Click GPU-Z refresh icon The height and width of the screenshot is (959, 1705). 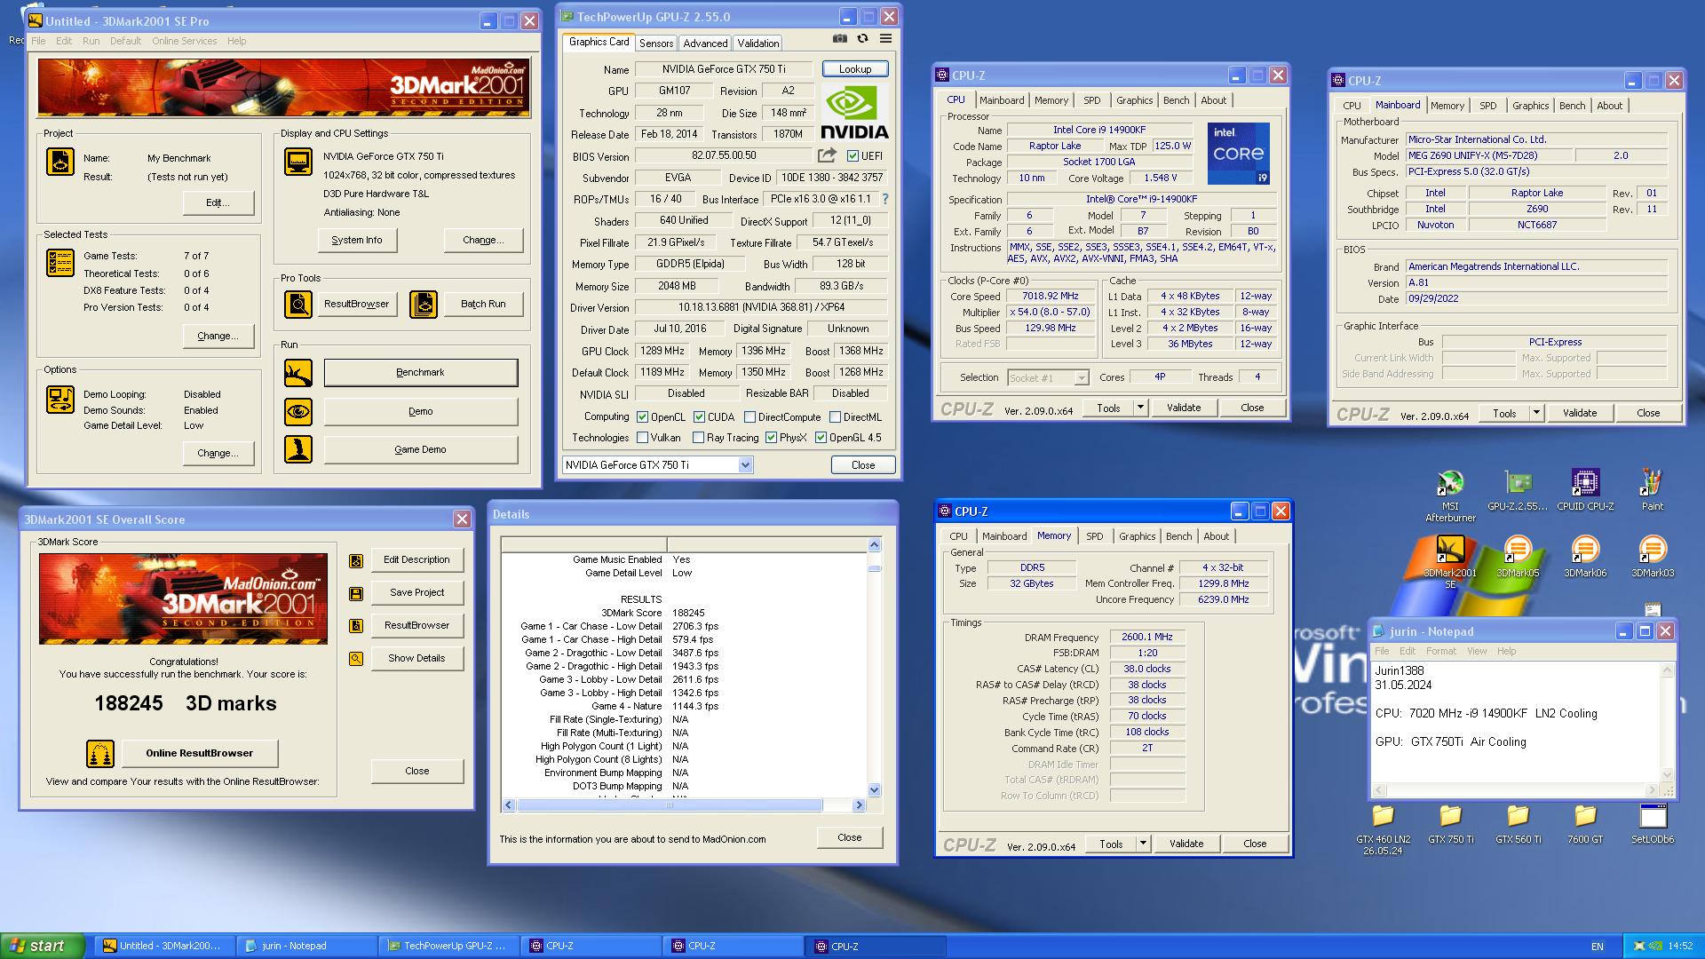(x=862, y=39)
